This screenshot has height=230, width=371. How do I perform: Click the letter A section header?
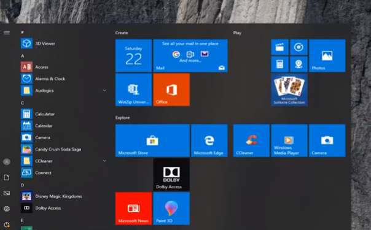pyautogui.click(x=23, y=56)
